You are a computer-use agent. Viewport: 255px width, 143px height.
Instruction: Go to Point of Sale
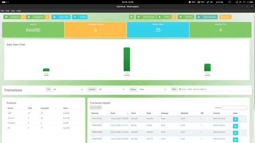pyautogui.click(x=146, y=17)
